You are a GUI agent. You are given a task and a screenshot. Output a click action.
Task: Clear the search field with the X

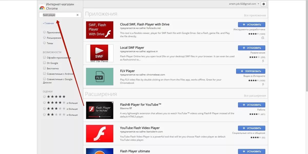tap(78, 15)
